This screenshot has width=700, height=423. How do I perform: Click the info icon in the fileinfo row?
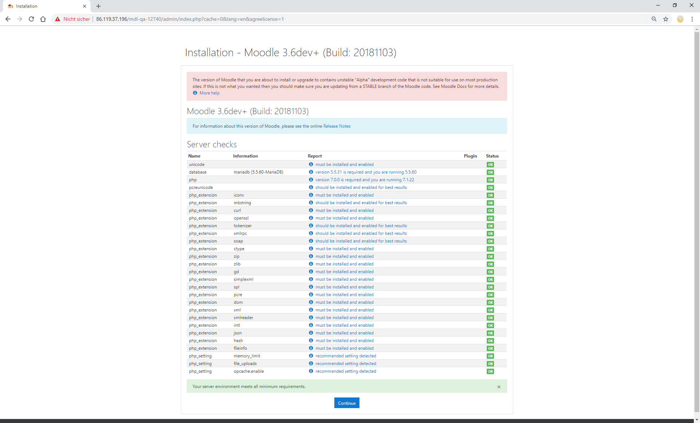311,348
